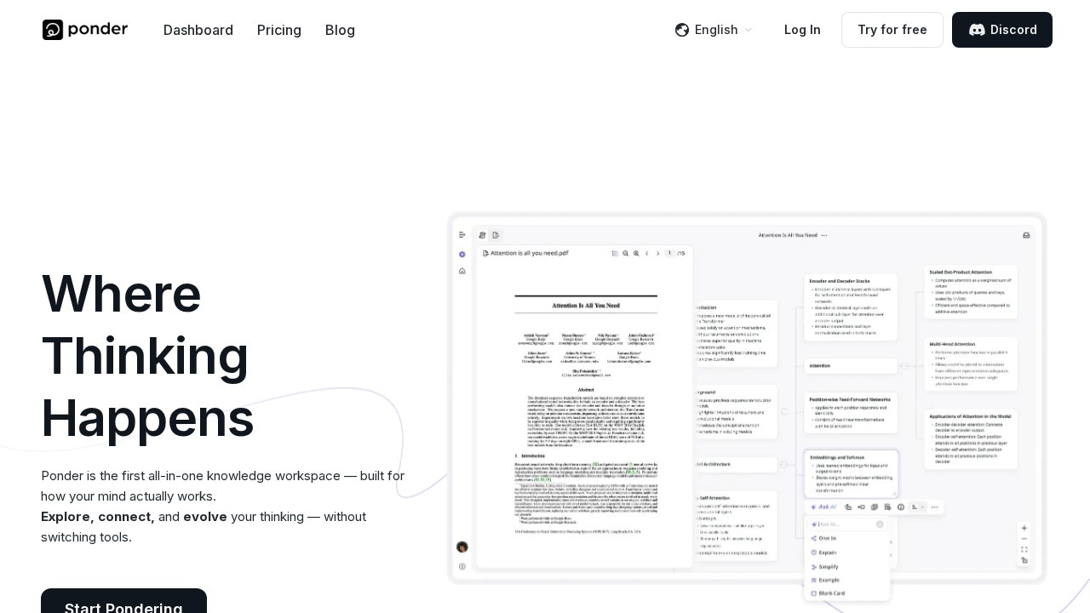This screenshot has width=1090, height=613.
Task: Click the globe language icon
Action: [681, 30]
